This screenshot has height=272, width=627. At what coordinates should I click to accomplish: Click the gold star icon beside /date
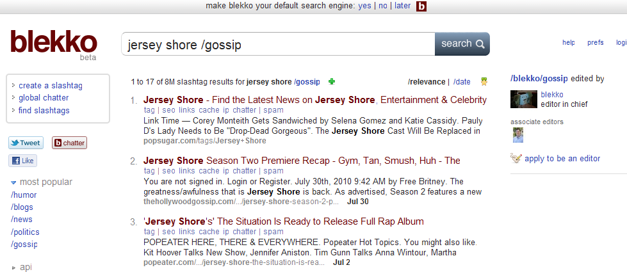coord(484,82)
